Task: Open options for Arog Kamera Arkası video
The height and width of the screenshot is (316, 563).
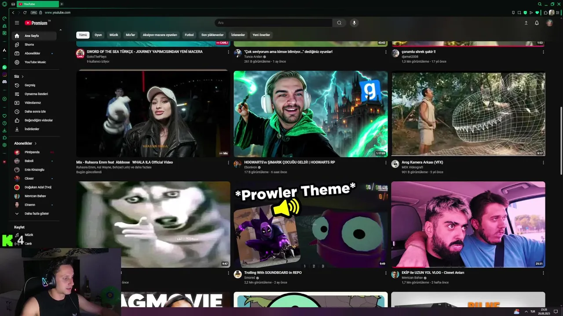Action: [x=543, y=162]
